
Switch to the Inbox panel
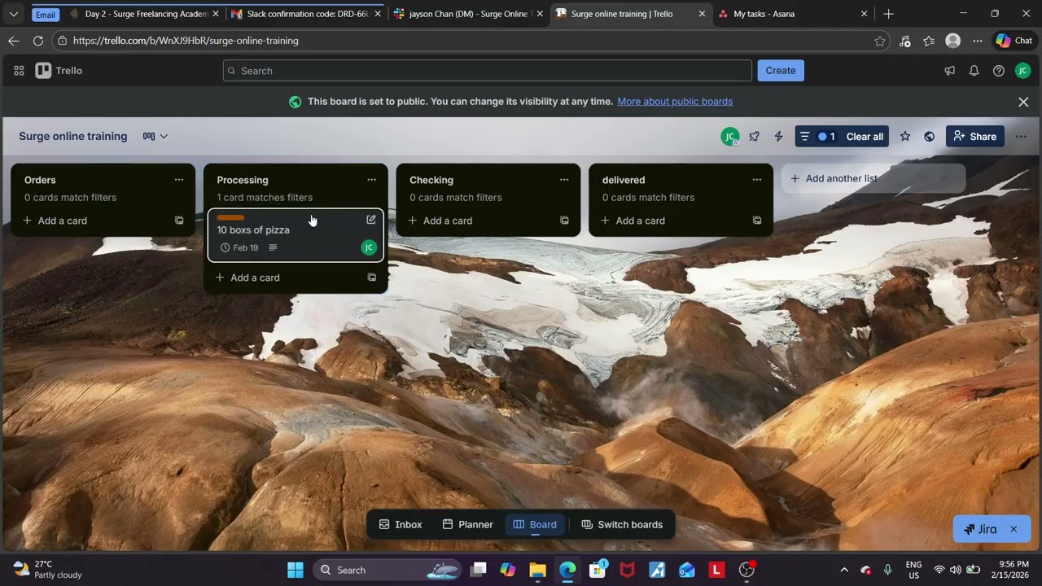401,525
